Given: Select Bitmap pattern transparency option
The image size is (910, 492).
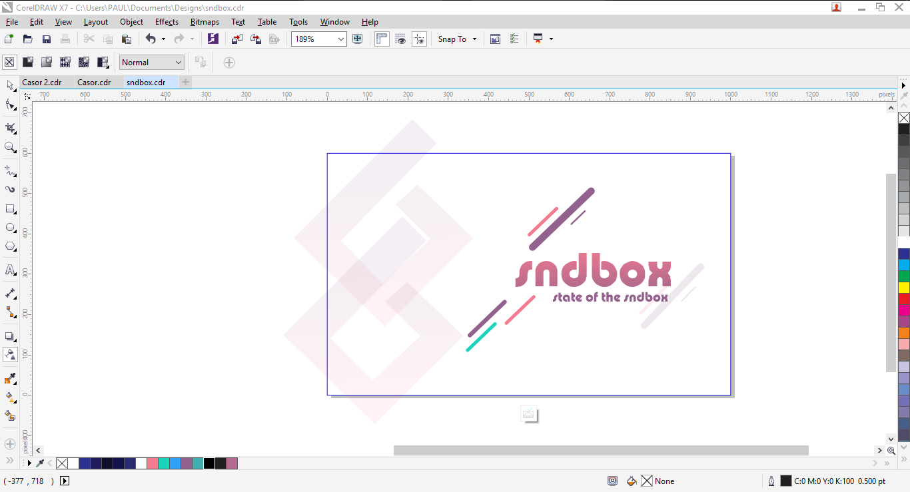Looking at the screenshot, I should pyautogui.click(x=84, y=63).
